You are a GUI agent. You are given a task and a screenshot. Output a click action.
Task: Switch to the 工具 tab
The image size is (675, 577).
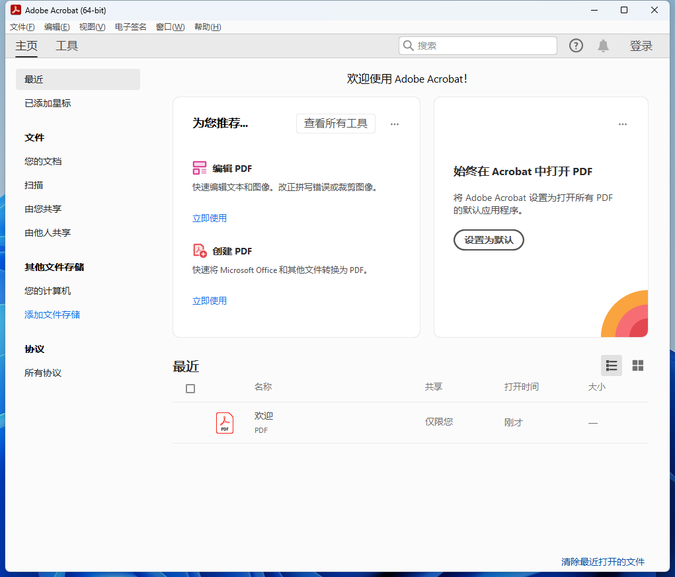coord(67,46)
